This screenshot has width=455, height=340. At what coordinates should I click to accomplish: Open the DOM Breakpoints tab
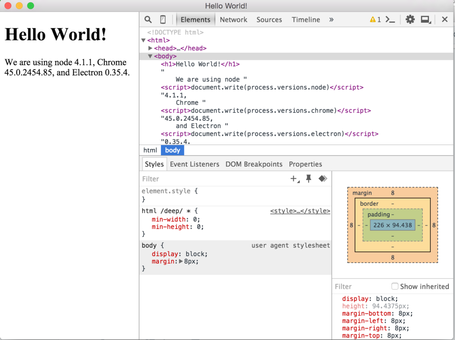click(254, 164)
